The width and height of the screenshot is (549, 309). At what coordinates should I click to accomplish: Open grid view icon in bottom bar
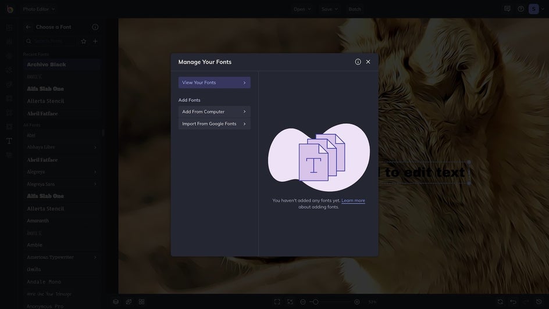tap(141, 301)
